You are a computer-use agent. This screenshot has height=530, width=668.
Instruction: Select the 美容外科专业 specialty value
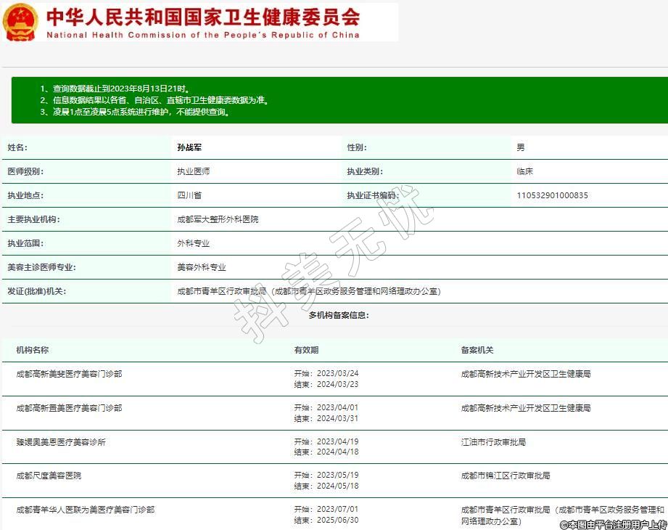pos(202,267)
